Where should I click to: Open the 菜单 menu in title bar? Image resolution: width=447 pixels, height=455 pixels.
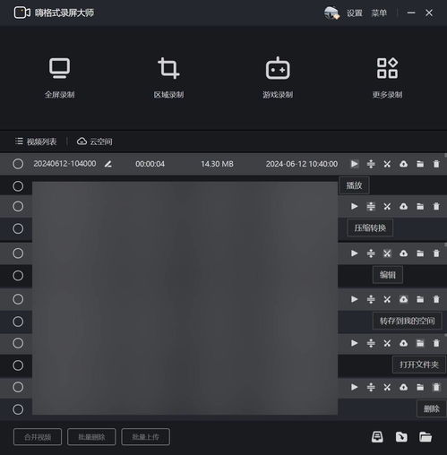click(x=379, y=13)
